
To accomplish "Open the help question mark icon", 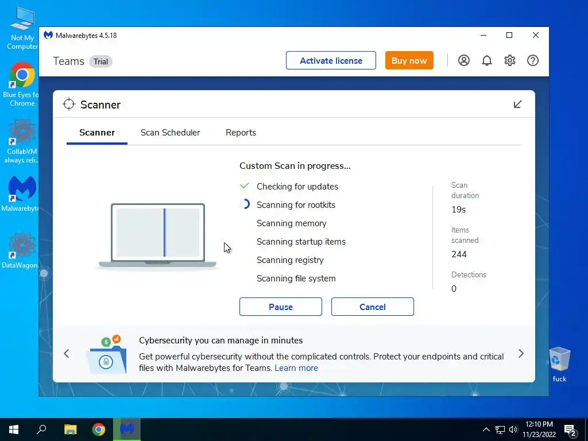I will pyautogui.click(x=532, y=60).
